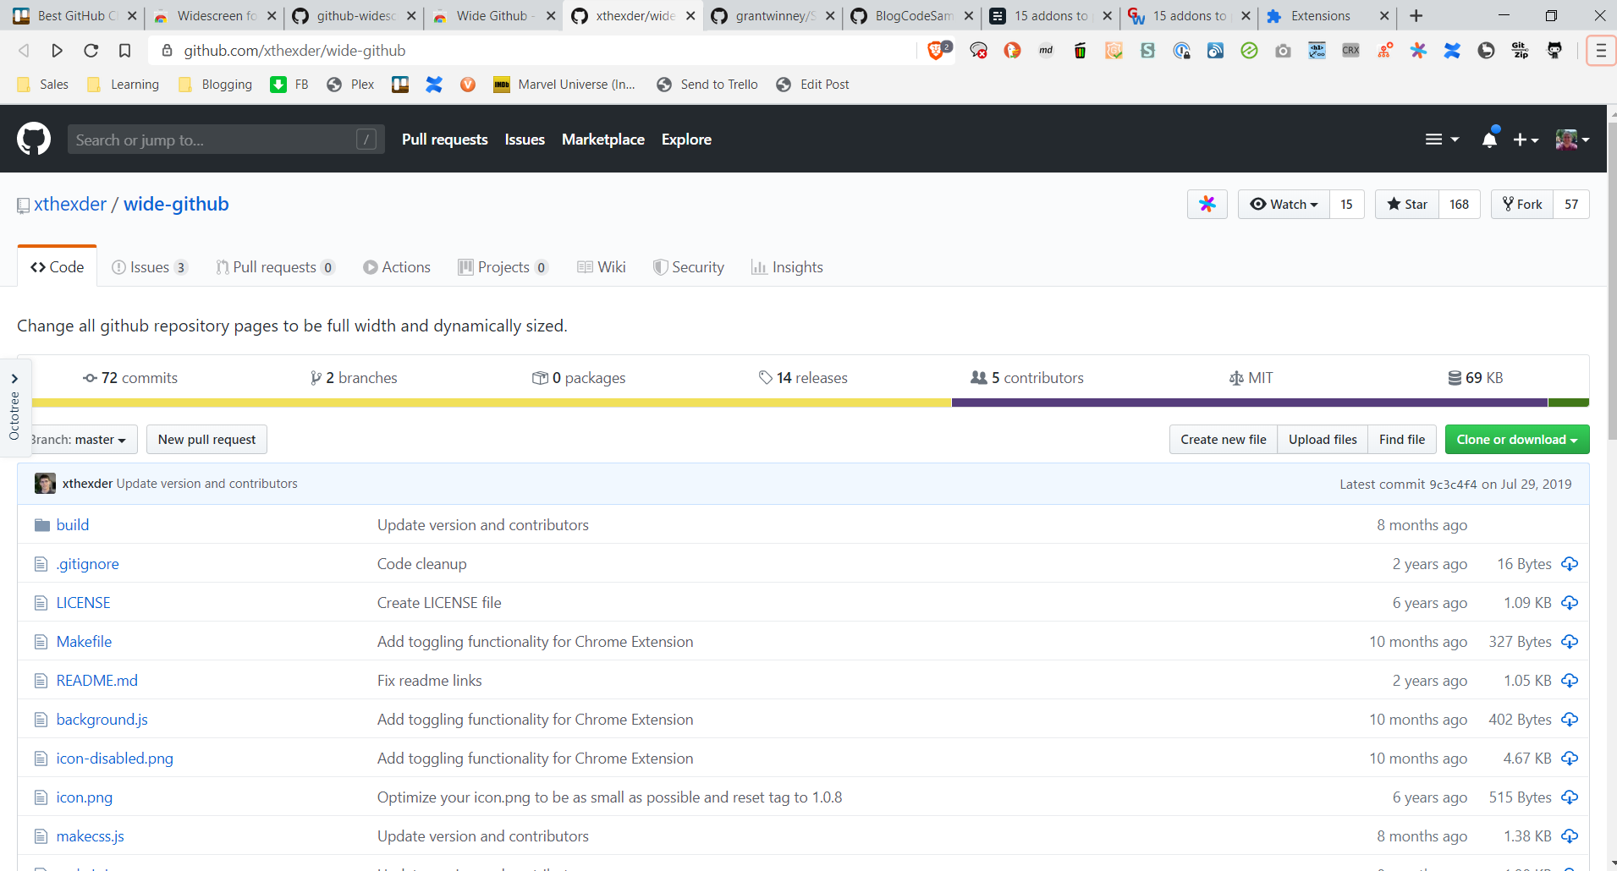Reload the page with the refresh icon
This screenshot has height=871, width=1617.
[91, 51]
